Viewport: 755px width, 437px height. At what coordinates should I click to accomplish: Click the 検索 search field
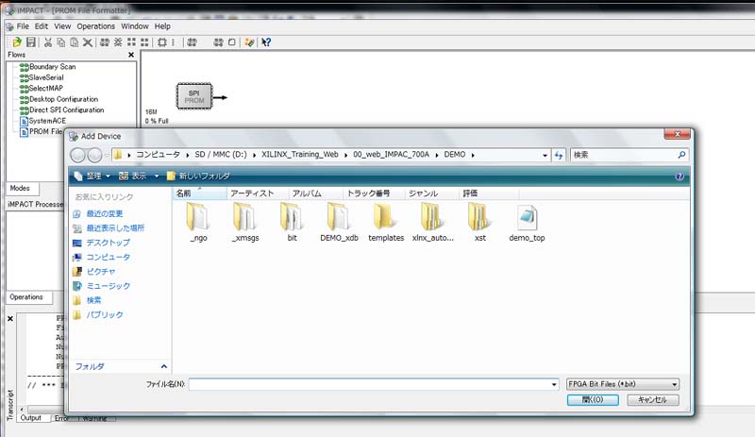pos(629,155)
